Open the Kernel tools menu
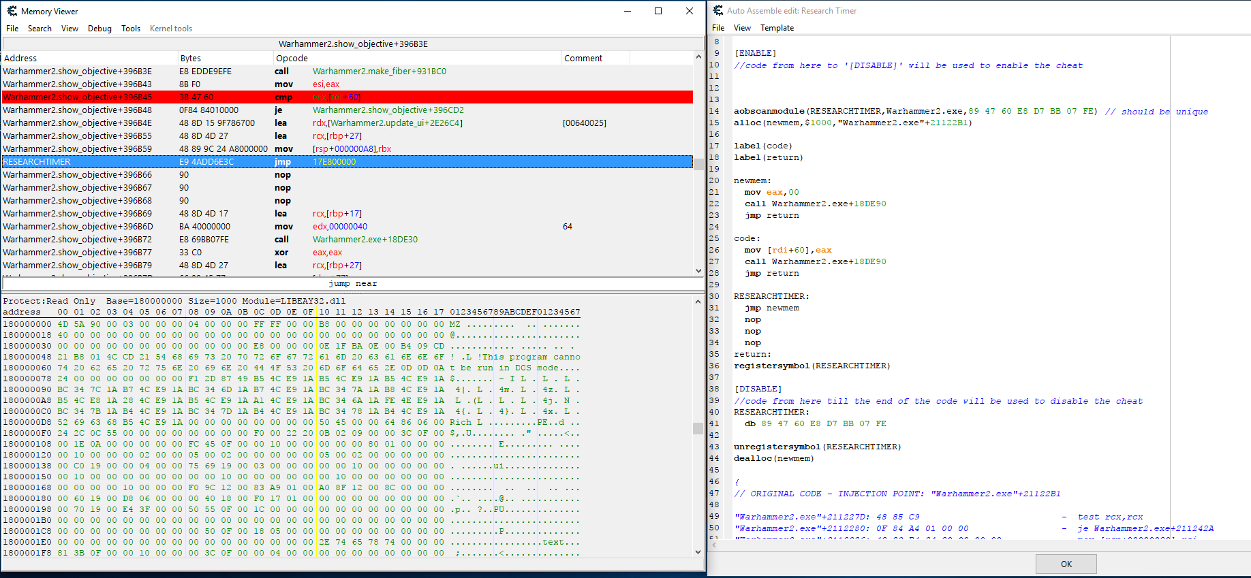This screenshot has height=578, width=1251. tap(170, 29)
